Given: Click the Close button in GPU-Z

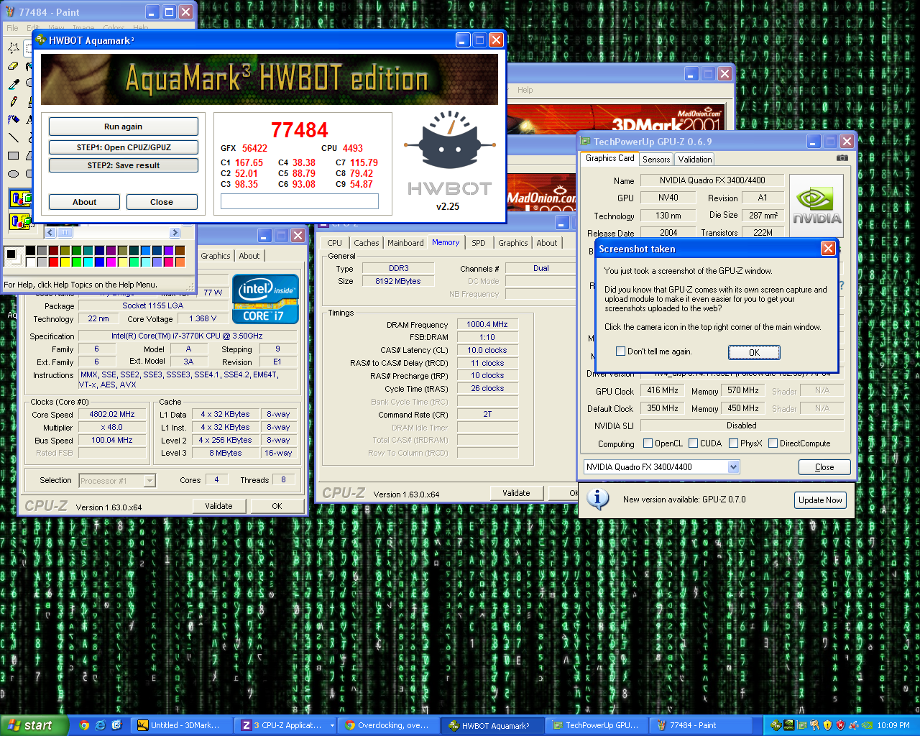Looking at the screenshot, I should 824,467.
